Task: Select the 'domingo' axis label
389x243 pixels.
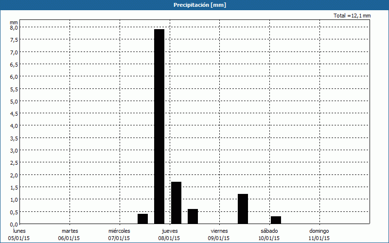Action: pos(319,231)
